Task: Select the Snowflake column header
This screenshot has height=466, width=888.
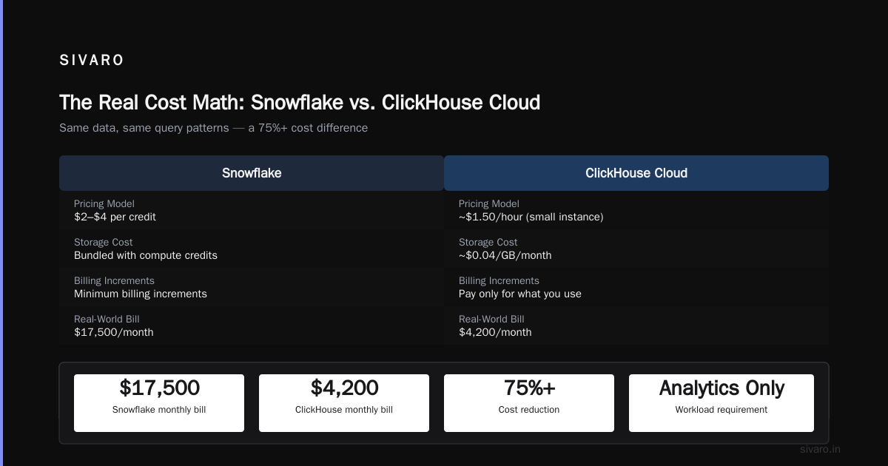Action: point(252,173)
